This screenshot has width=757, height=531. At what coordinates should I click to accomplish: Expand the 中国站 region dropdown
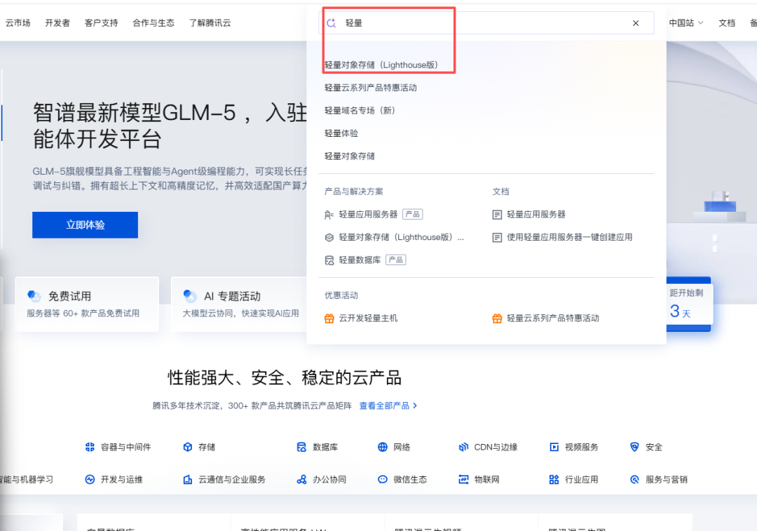pyautogui.click(x=686, y=22)
